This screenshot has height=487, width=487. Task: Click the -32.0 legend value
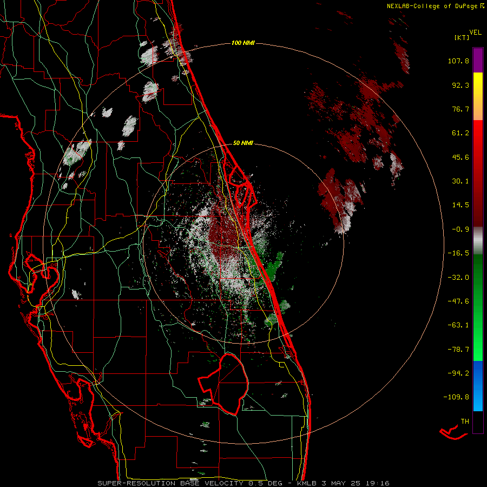coord(458,278)
